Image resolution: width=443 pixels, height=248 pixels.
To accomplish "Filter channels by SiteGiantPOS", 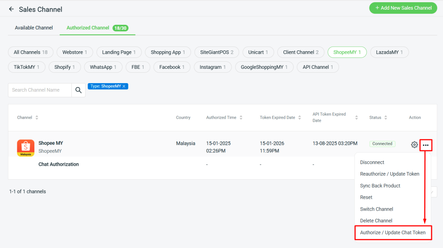I will pyautogui.click(x=217, y=52).
